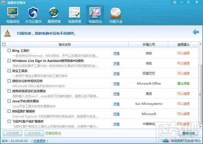Sort by 所属公司 column header

tap(149, 44)
